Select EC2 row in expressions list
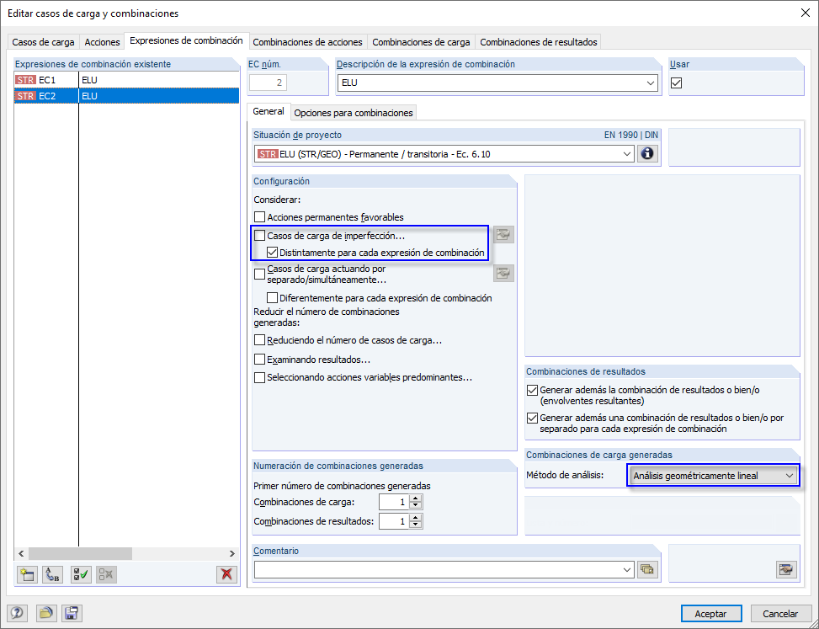This screenshot has height=629, width=819. coord(127,96)
